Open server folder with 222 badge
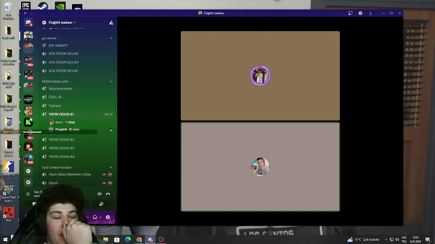This screenshot has height=244, width=435. coord(28,74)
